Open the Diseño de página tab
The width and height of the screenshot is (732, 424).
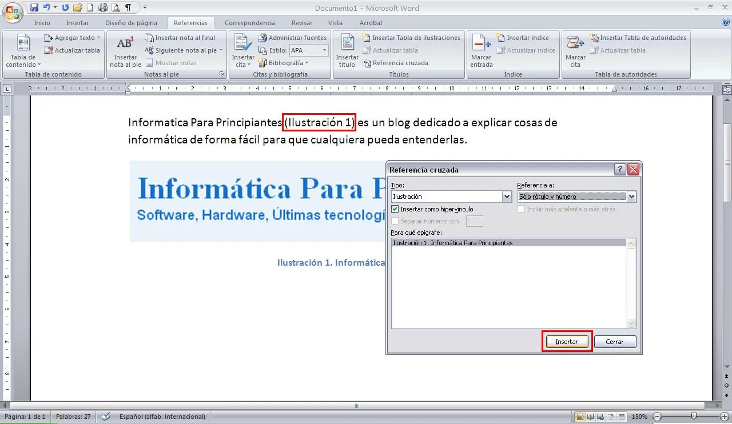(131, 23)
